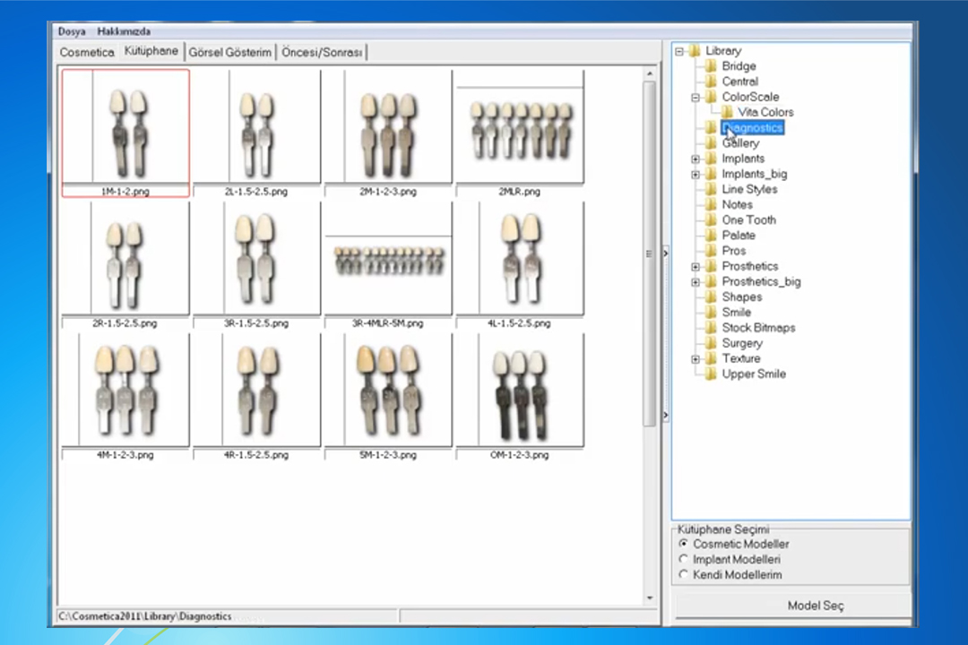Switch to the Öncesi/Sonrası tab
Screen dimensions: 968x645
point(322,53)
